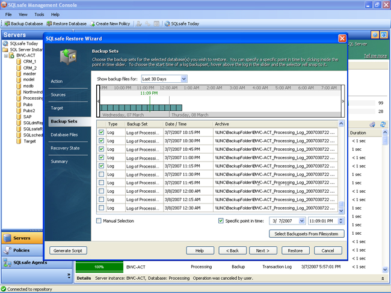The height and width of the screenshot is (293, 391).
Task: Click the Policies pane icon
Action: (x=7, y=250)
